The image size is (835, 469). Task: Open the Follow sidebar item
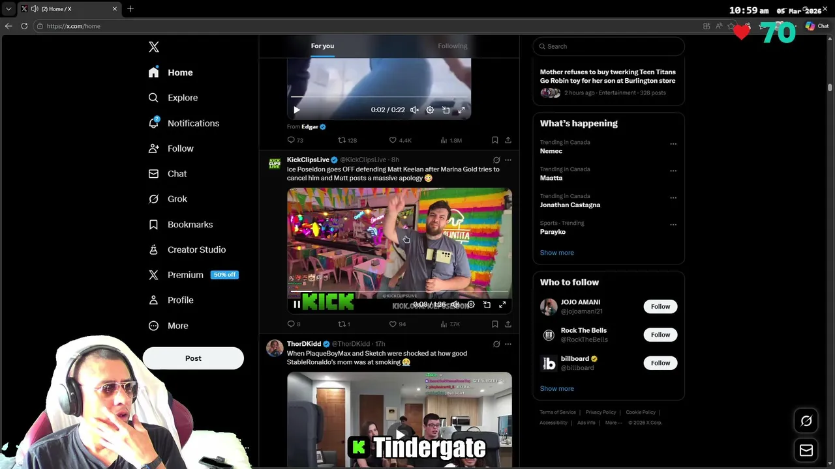click(x=171, y=149)
